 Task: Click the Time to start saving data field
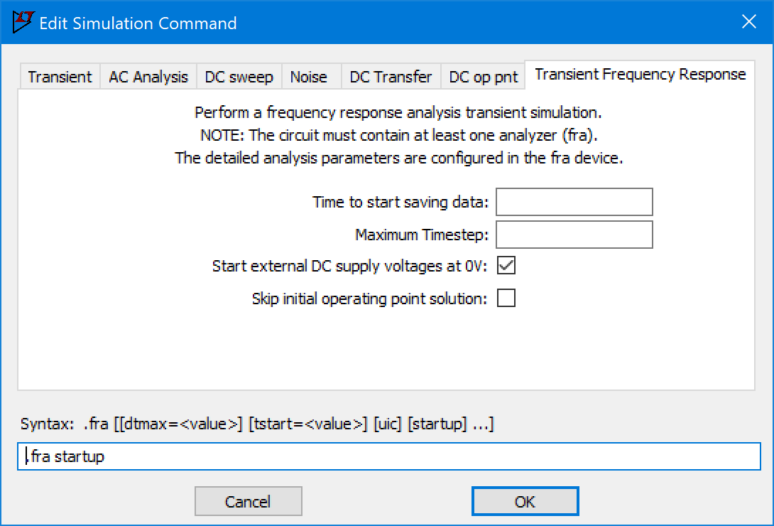coord(574,202)
